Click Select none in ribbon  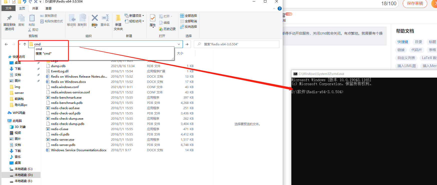189,21
